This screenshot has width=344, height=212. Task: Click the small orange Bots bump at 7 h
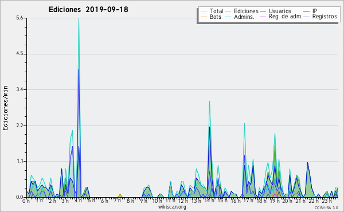tap(120, 195)
